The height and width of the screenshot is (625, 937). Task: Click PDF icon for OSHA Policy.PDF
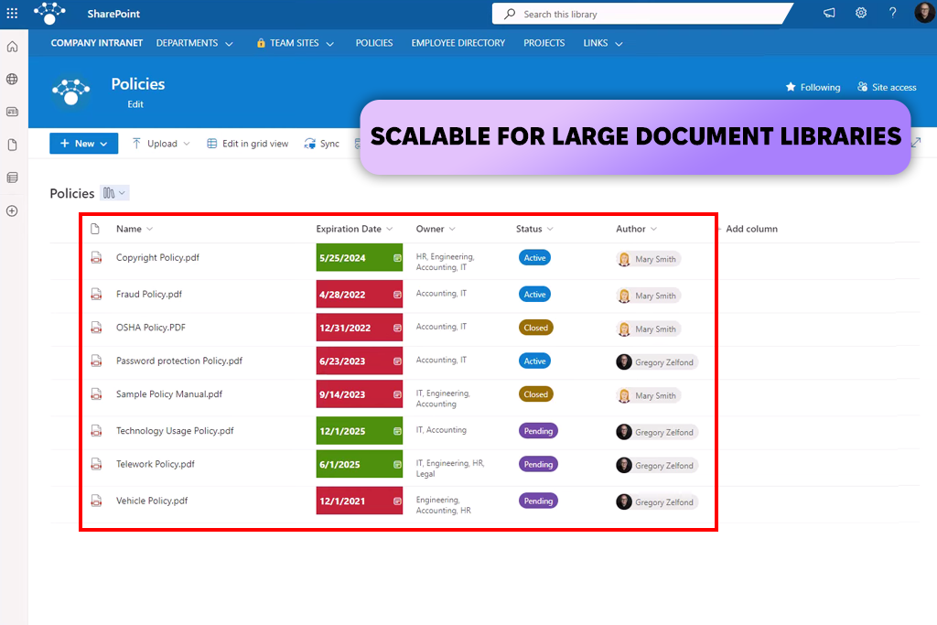[x=96, y=328]
